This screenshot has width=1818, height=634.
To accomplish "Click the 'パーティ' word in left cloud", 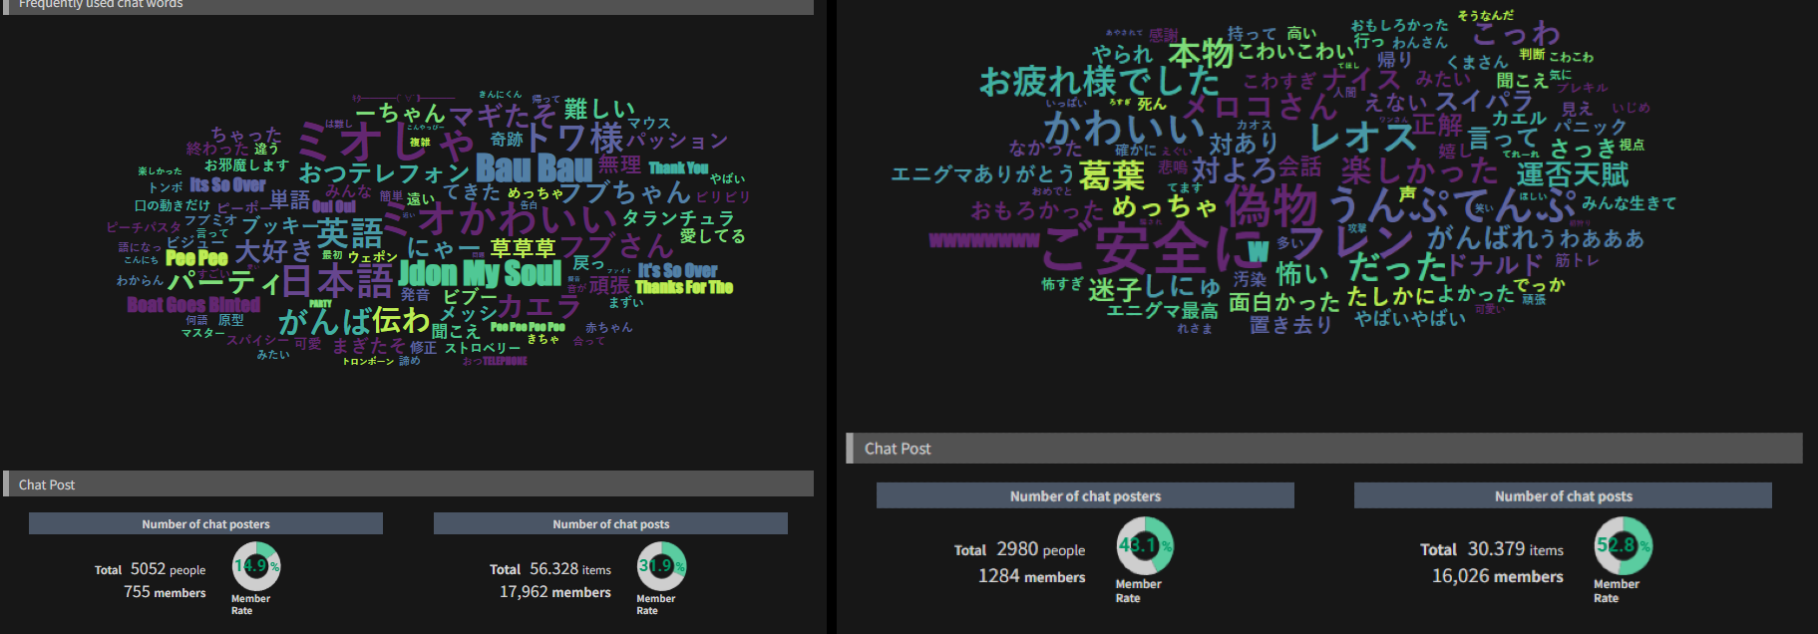I will pos(222,282).
